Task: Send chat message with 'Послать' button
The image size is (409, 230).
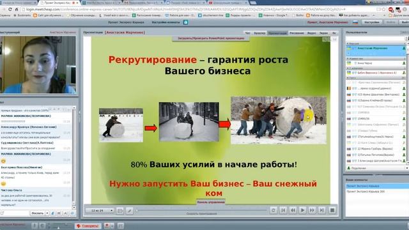Action: tap(38, 213)
